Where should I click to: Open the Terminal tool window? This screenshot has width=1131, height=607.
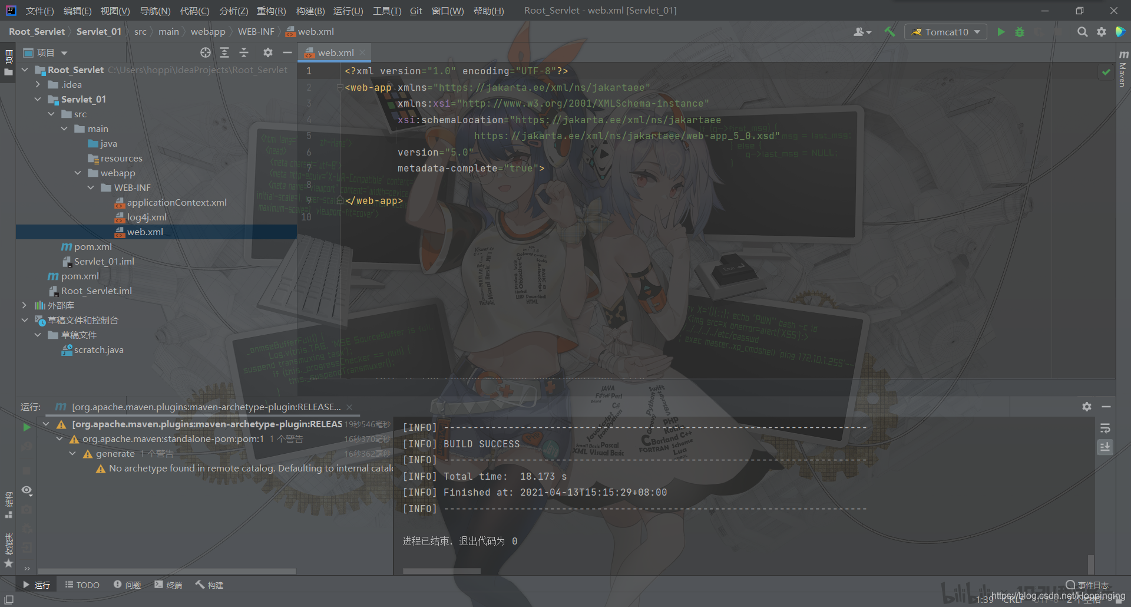pos(168,585)
